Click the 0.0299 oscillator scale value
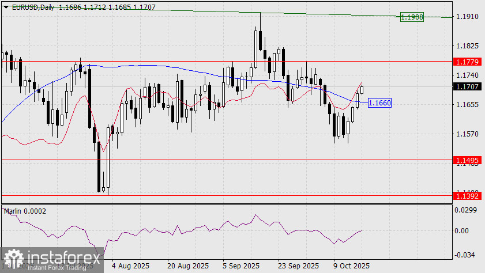485x273 pixels. click(465, 210)
